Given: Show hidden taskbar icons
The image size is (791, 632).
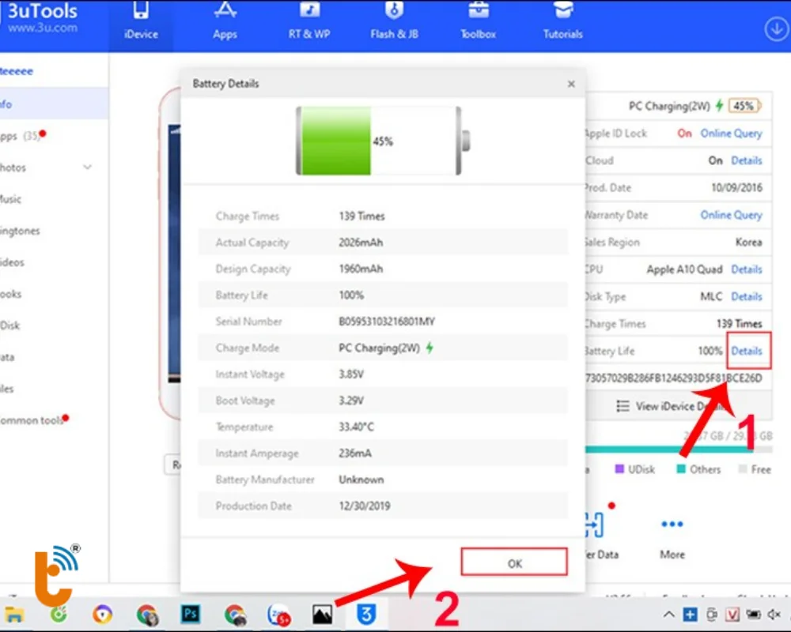Looking at the screenshot, I should (x=668, y=614).
